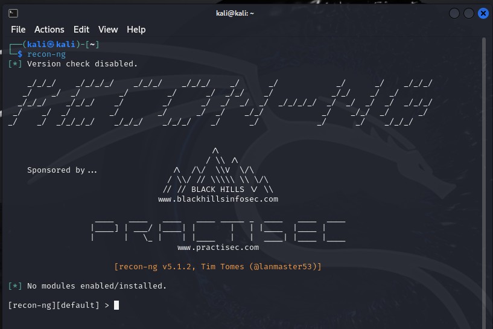Viewport: 493px width, 329px height.
Task: Click the www.practisec.com text
Action: click(218, 248)
